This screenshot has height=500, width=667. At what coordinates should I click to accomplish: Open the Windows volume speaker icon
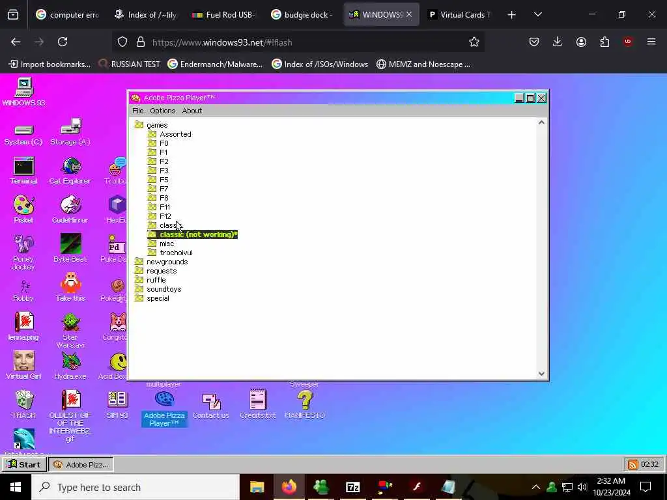(x=582, y=487)
